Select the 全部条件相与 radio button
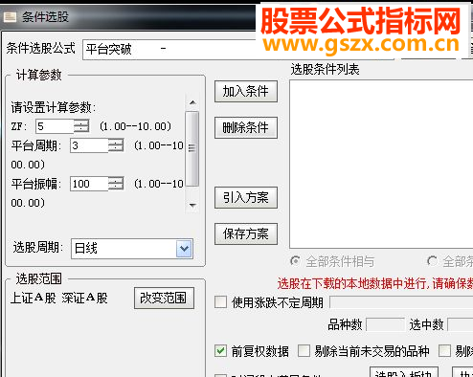The image size is (473, 377). [x=296, y=261]
